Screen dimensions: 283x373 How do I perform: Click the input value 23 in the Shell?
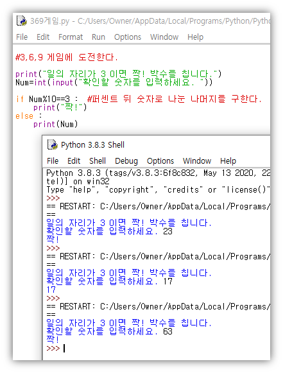pos(167,231)
